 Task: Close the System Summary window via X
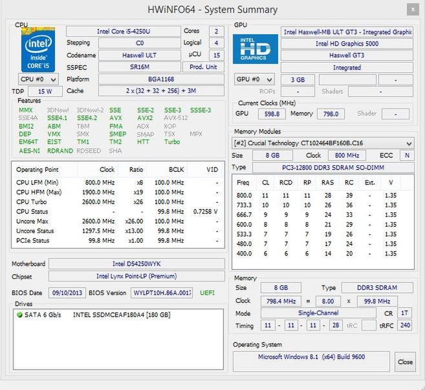pyautogui.click(x=413, y=10)
